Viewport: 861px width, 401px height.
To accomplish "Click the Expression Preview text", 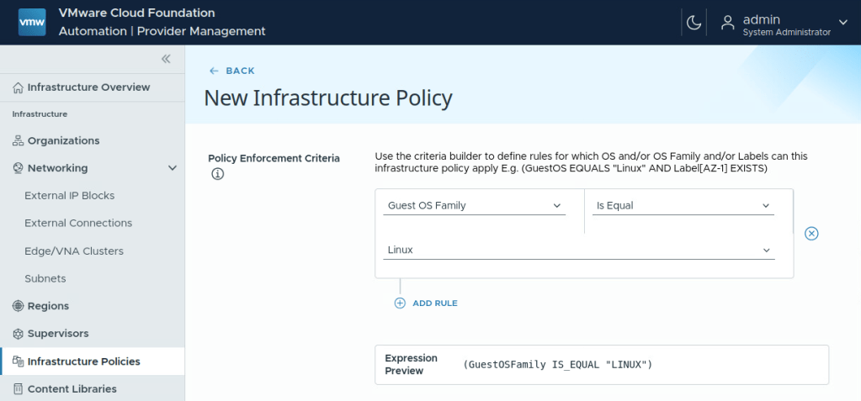I will coord(412,364).
